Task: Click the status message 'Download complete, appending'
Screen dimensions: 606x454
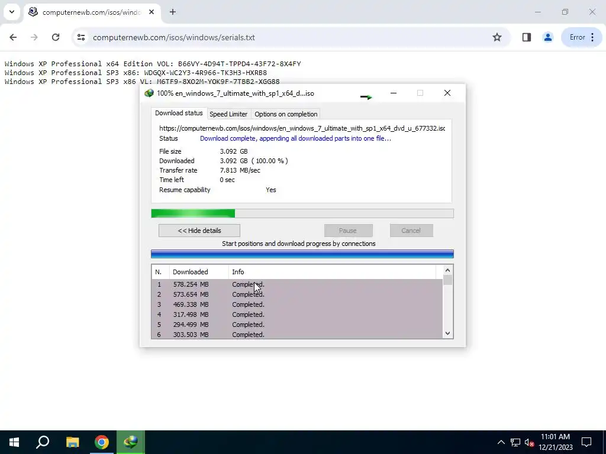Action: [x=295, y=138]
